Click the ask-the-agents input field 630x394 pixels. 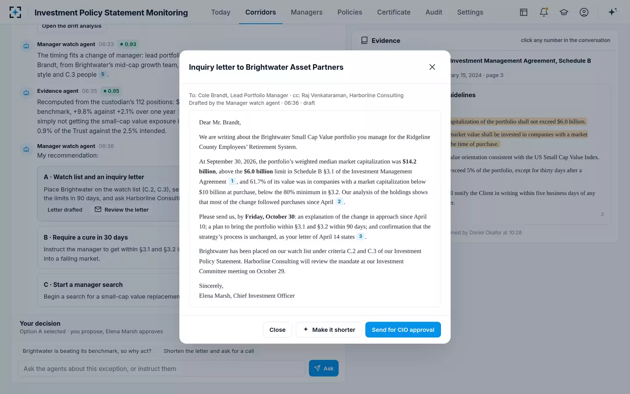(x=161, y=369)
